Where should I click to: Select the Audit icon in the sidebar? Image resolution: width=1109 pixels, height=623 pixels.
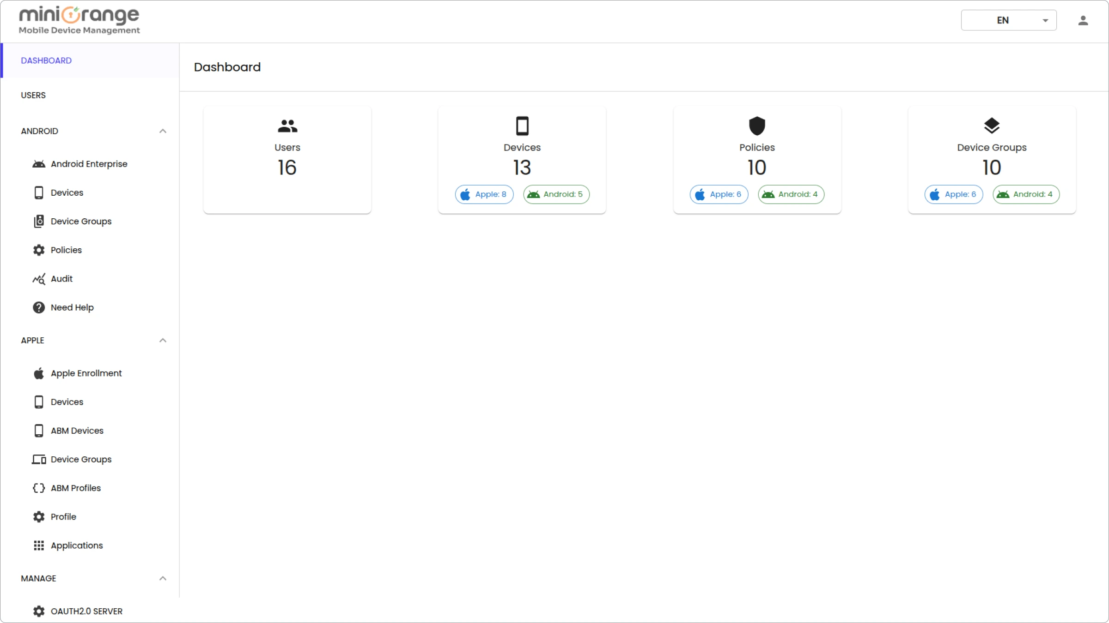coord(39,278)
